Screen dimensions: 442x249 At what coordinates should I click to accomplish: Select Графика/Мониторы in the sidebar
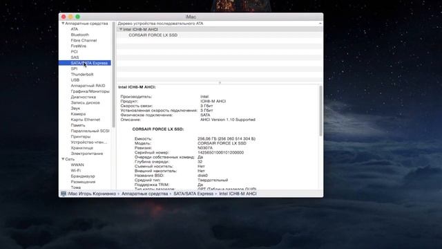(90, 91)
